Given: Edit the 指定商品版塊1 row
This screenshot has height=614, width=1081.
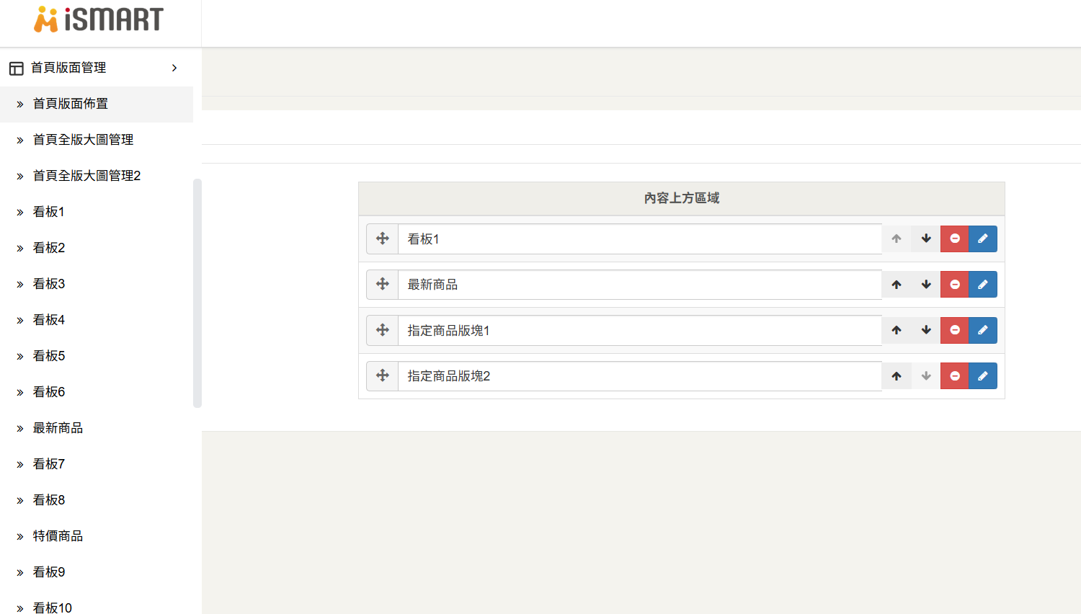Looking at the screenshot, I should (x=983, y=330).
